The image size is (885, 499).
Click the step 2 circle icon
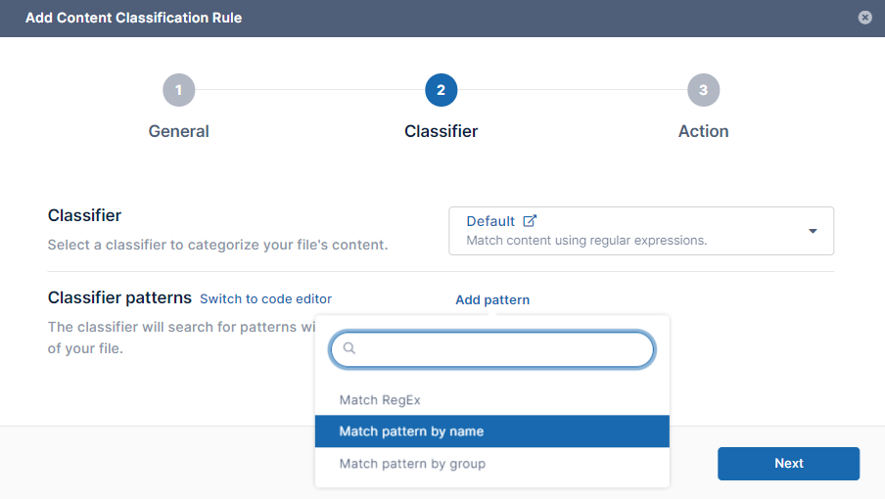point(441,90)
